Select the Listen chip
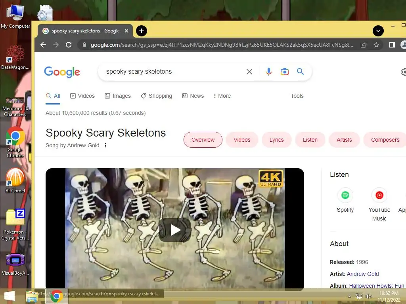 point(310,140)
